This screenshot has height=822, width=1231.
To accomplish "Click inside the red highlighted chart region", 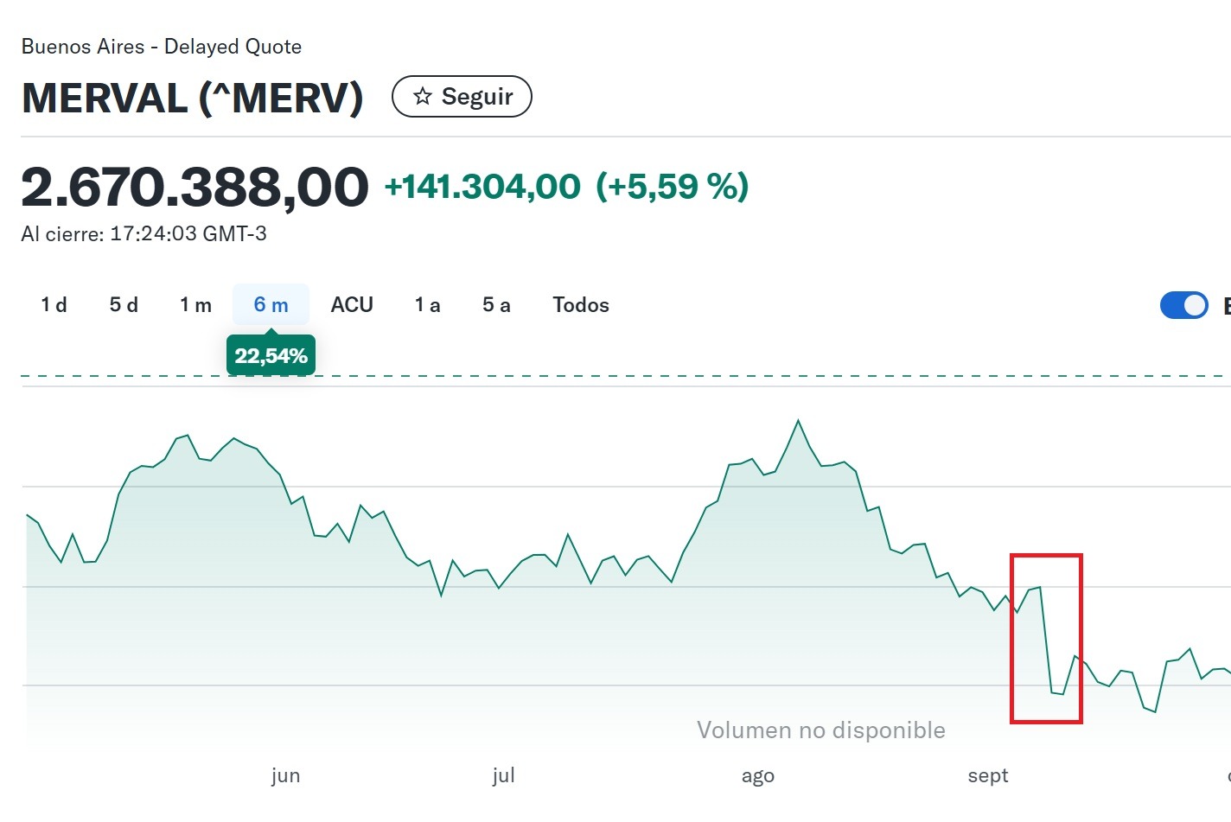I will coord(1046,640).
